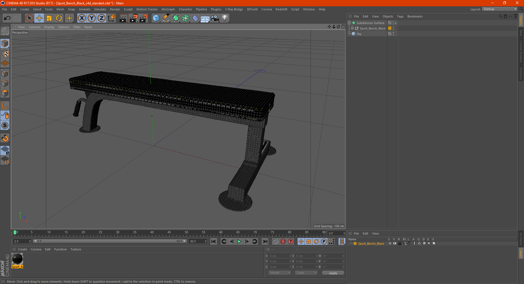The height and width of the screenshot is (284, 524).
Task: Open the Mesh menu
Action: 60,9
